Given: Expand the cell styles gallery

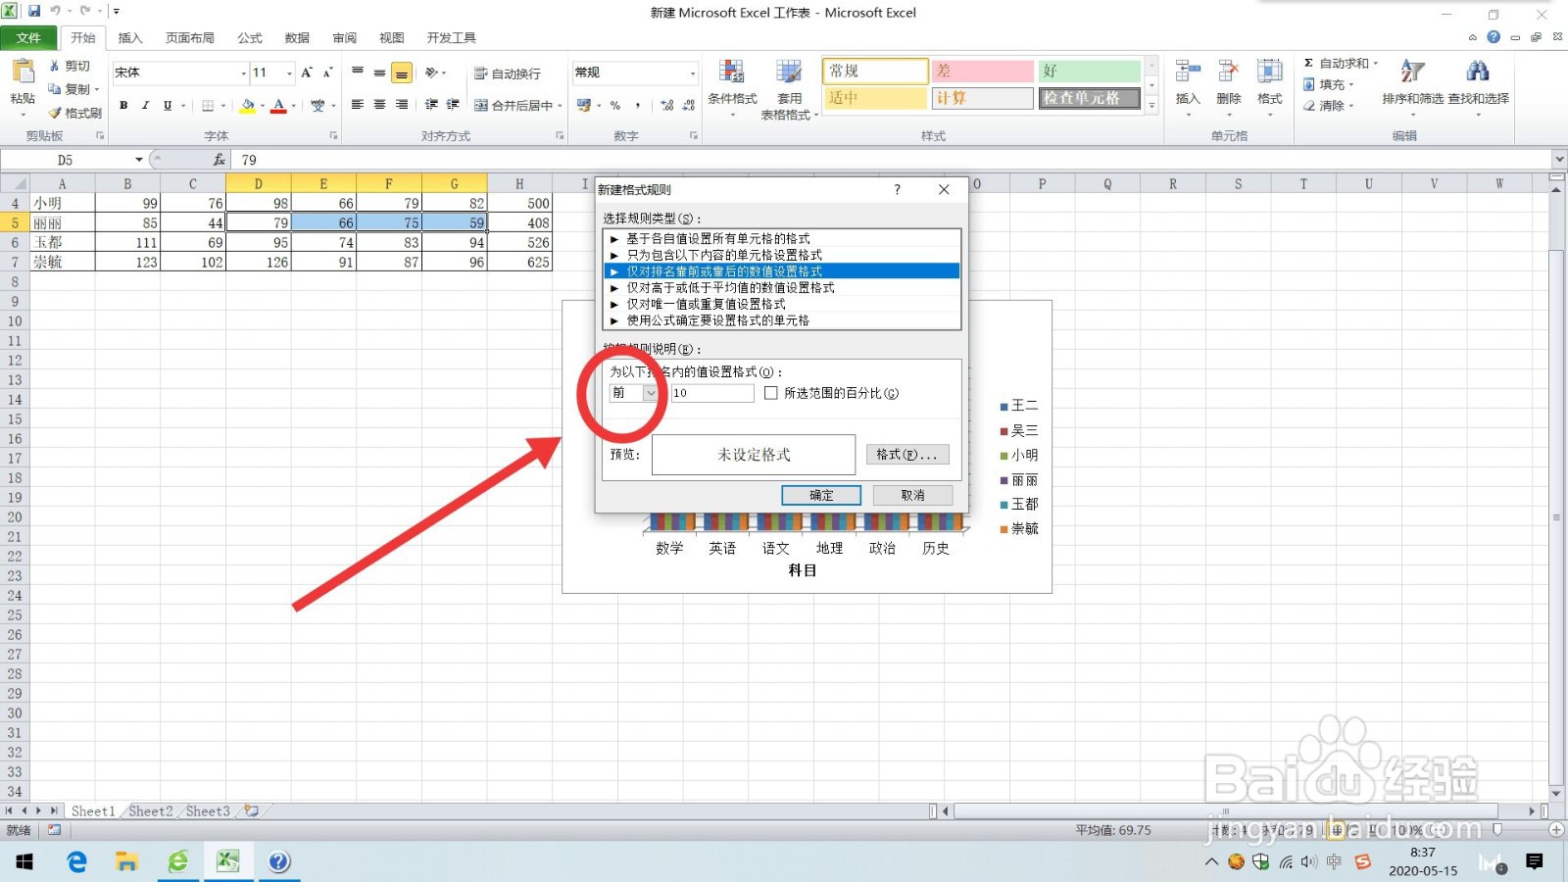Looking at the screenshot, I should (x=1151, y=105).
